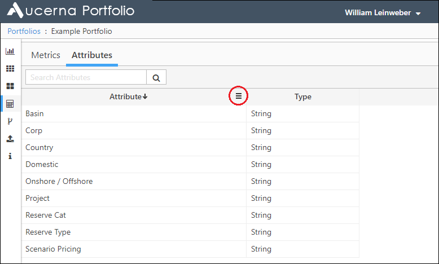Select the Onshore / Offshore attribute row
Screen dimensions: 439x264
pos(190,182)
